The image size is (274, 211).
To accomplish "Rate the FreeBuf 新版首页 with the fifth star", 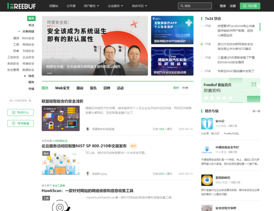I will (231, 98).
